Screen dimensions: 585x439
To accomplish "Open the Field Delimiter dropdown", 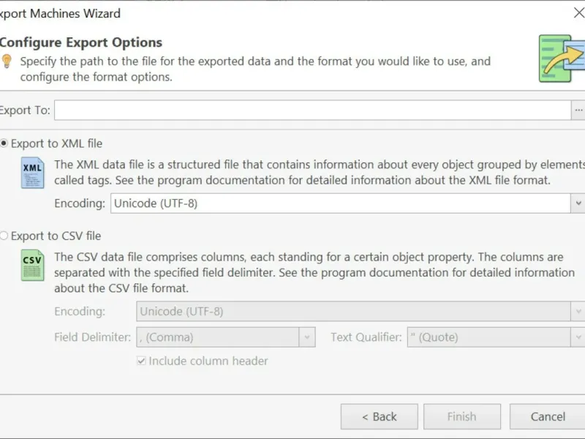I will [307, 337].
